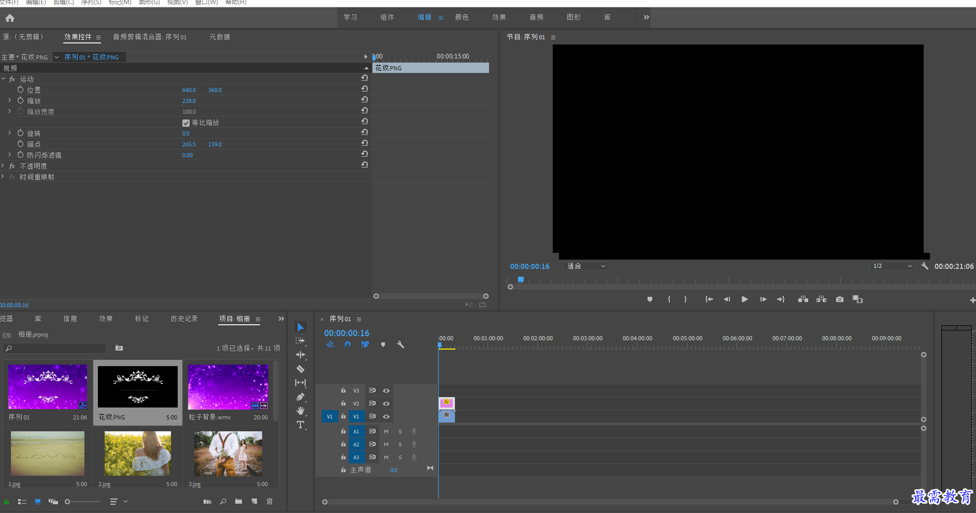The image size is (976, 513).
Task: Switch to the 音频 workspace
Action: point(536,17)
